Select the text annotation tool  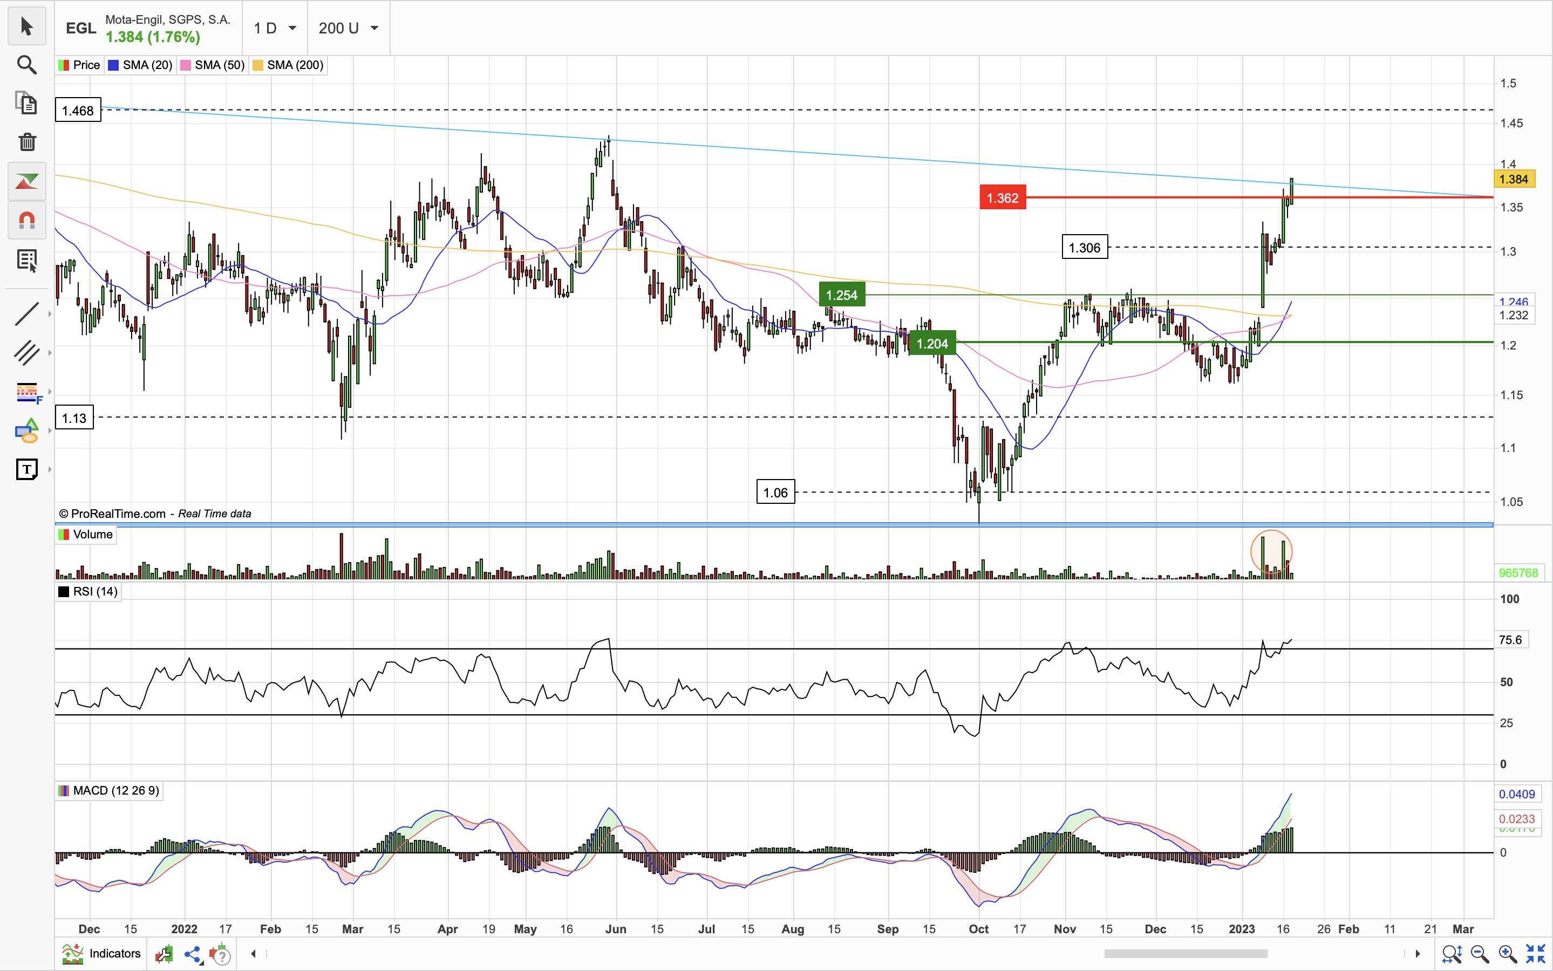[x=26, y=469]
